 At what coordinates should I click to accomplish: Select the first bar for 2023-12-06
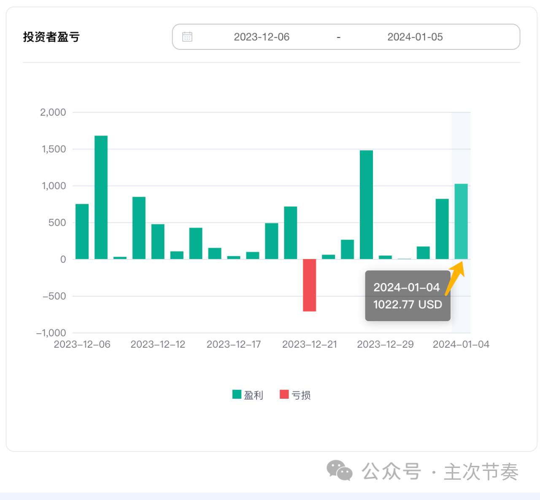point(82,232)
